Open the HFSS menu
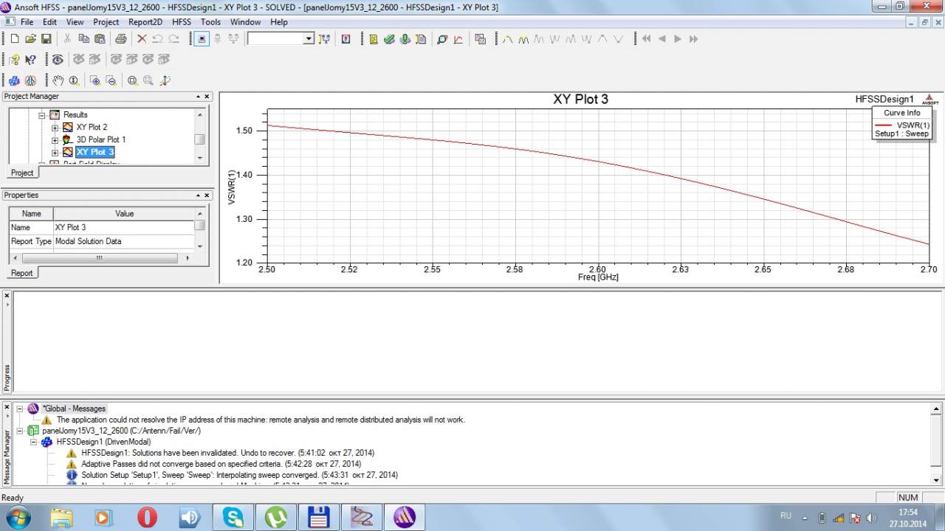 [x=181, y=22]
